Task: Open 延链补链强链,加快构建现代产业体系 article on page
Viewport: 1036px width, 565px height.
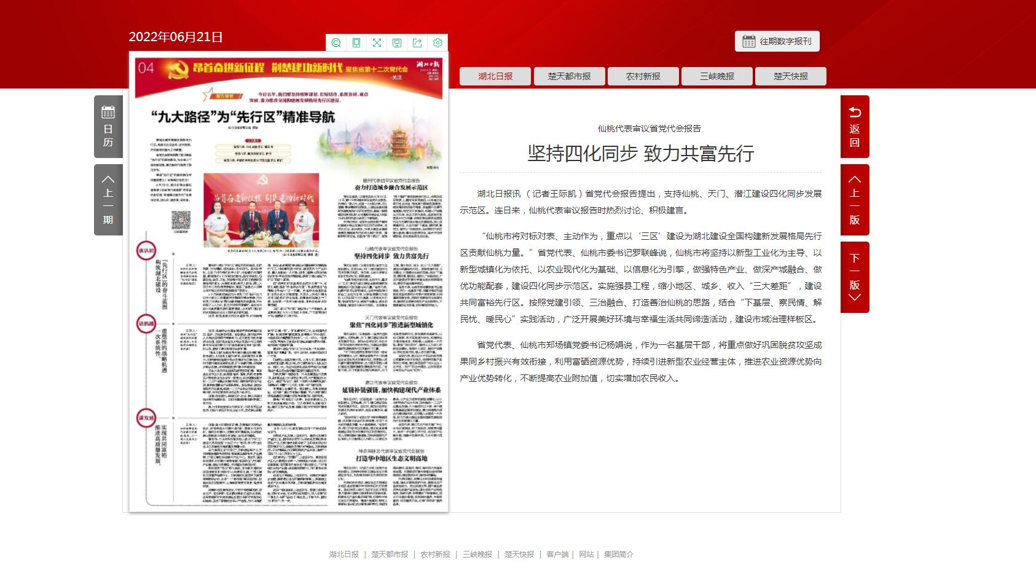Action: [x=391, y=390]
